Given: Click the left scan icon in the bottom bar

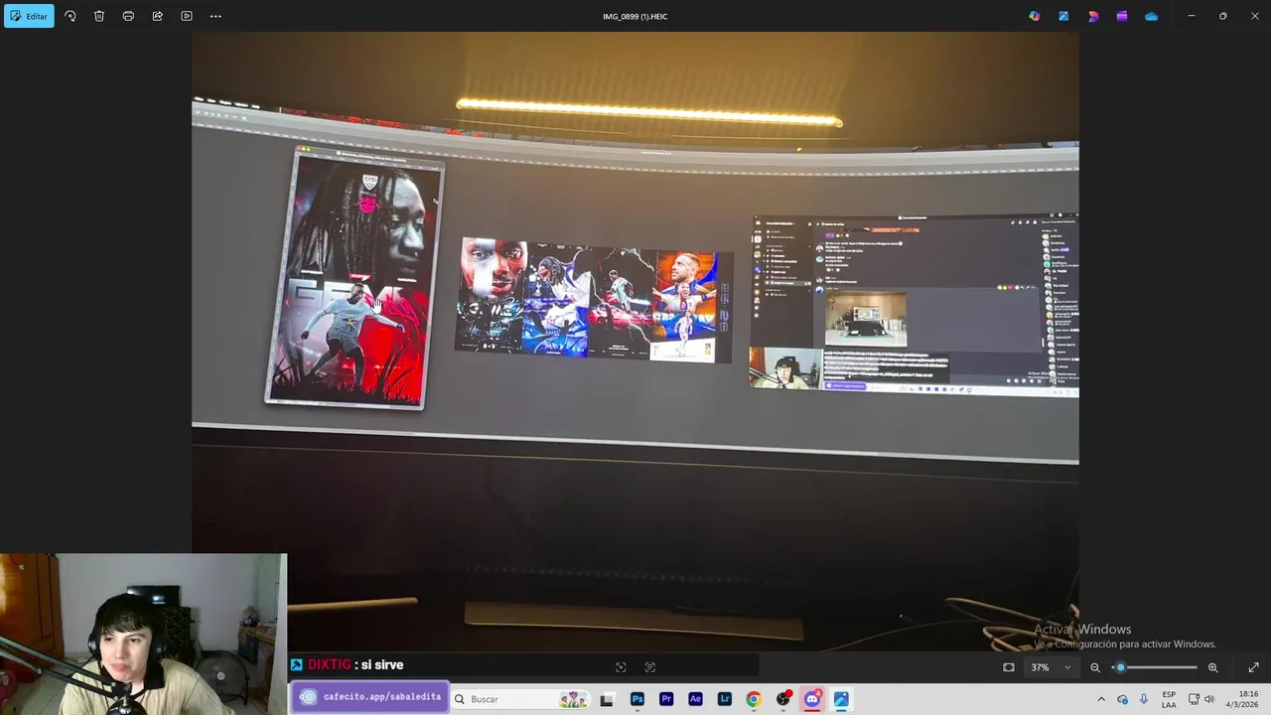Looking at the screenshot, I should click(x=621, y=667).
